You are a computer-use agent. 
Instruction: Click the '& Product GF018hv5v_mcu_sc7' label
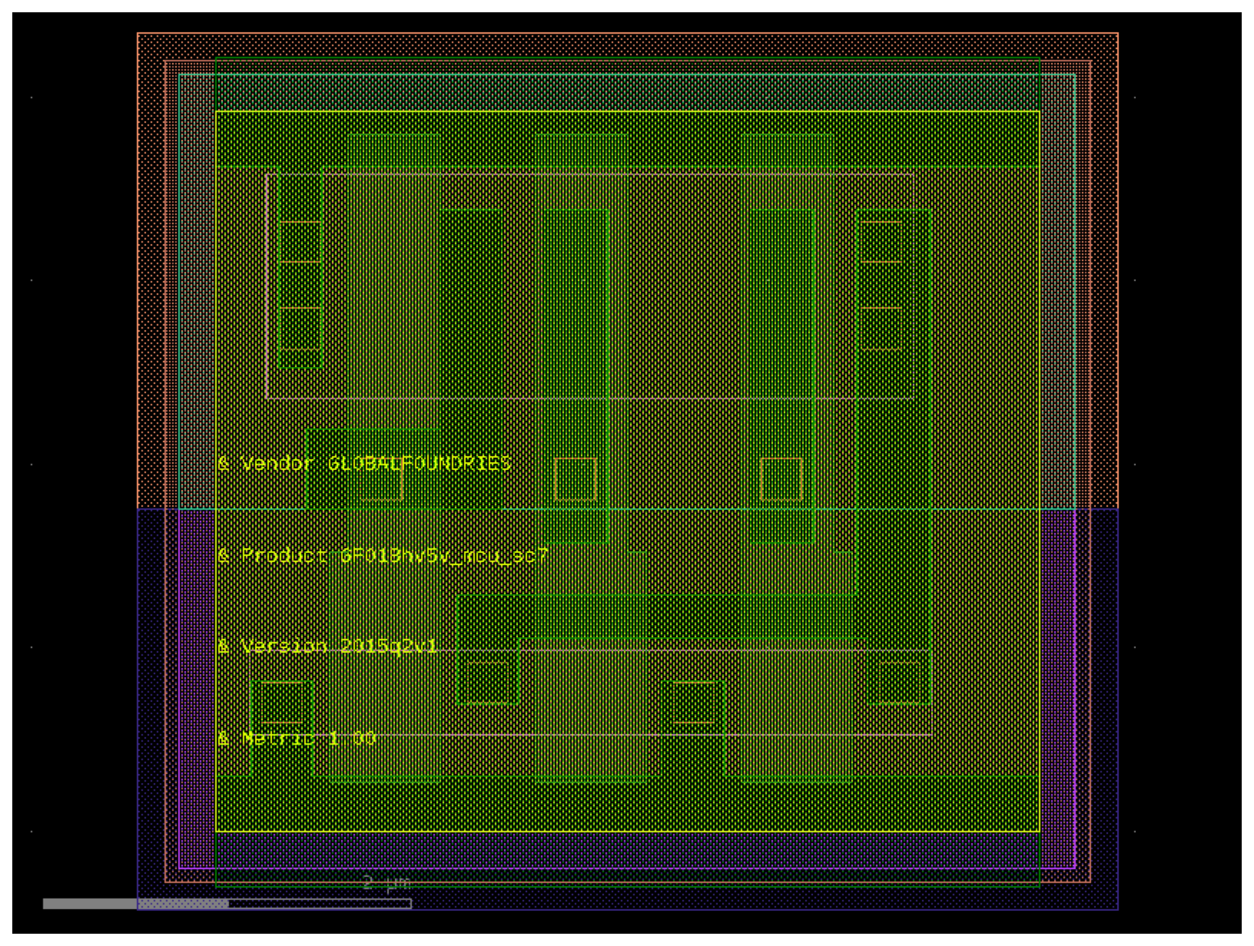(x=383, y=556)
